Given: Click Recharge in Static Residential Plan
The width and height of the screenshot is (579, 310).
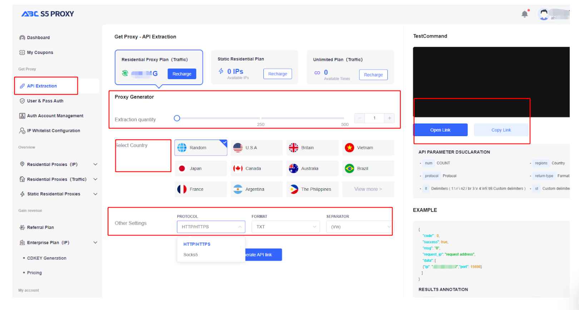Looking at the screenshot, I should click(278, 74).
